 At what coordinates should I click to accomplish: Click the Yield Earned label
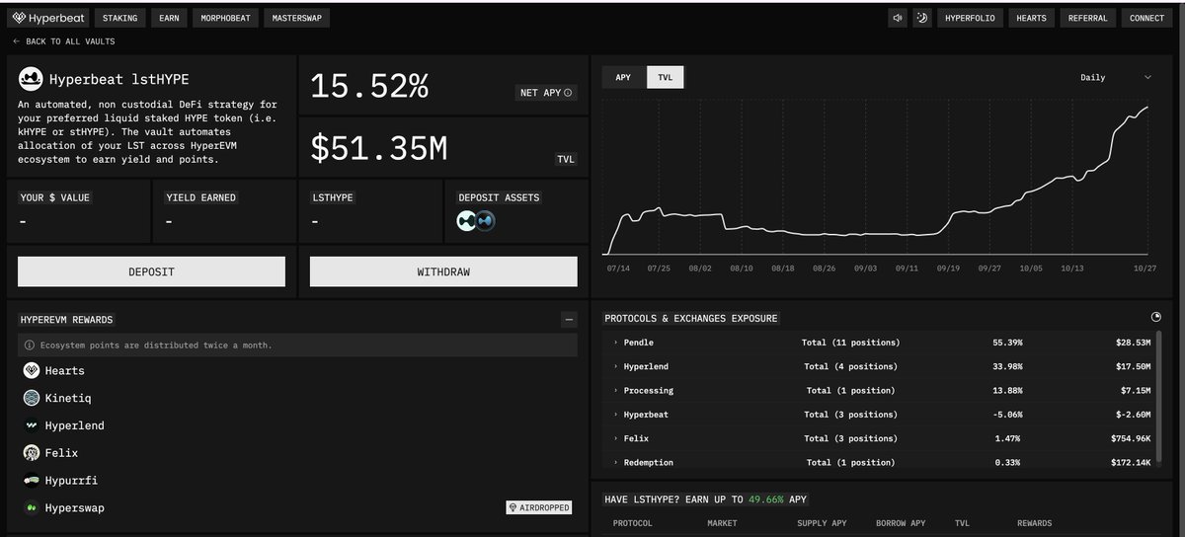coord(200,197)
